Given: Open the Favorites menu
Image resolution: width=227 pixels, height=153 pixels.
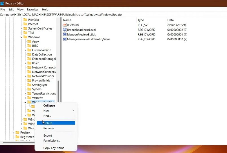Looking at the screenshot, I should pos(33,9).
